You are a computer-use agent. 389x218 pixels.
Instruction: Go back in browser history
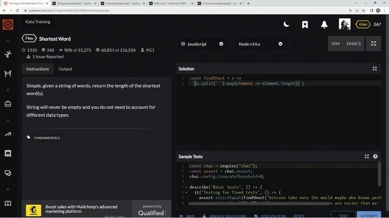[x=4, y=11]
